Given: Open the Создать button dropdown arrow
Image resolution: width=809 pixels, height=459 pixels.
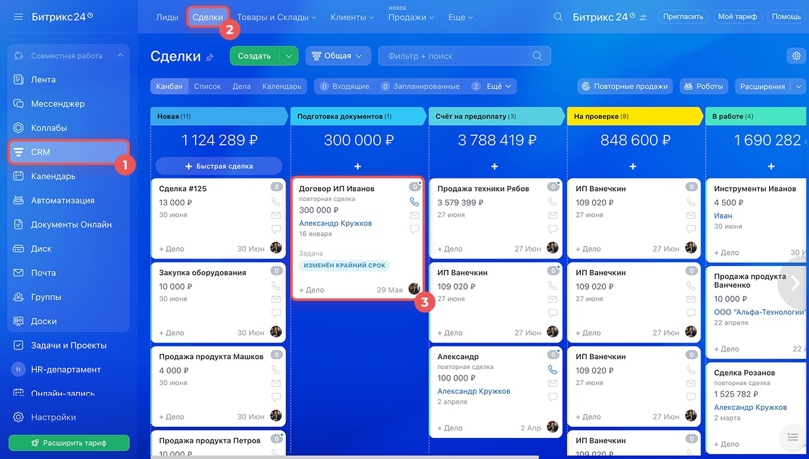Looking at the screenshot, I should click(x=289, y=56).
